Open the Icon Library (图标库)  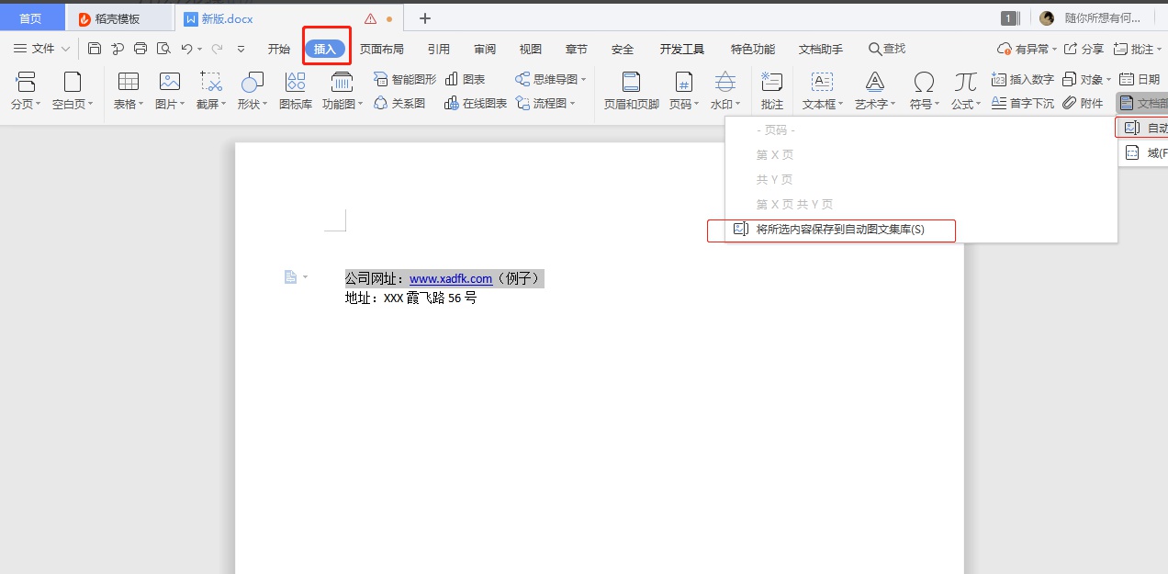[x=296, y=91]
